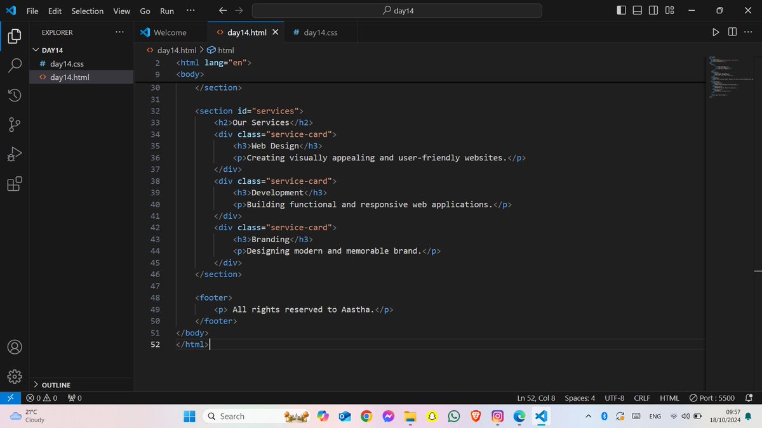Open WhatsApp from the taskbar
Image resolution: width=762 pixels, height=428 pixels.
(x=453, y=416)
